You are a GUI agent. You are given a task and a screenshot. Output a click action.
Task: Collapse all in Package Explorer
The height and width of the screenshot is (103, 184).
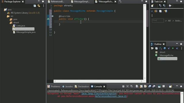point(35,6)
